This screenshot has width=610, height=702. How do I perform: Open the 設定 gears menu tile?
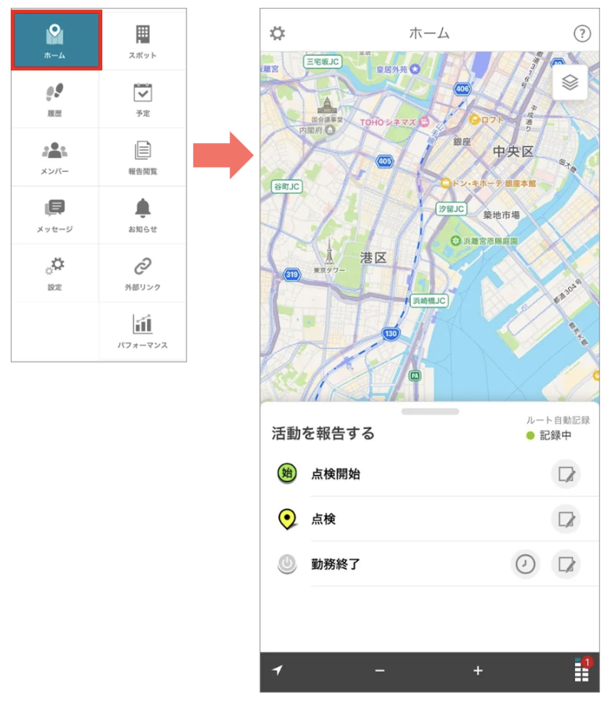click(x=54, y=273)
